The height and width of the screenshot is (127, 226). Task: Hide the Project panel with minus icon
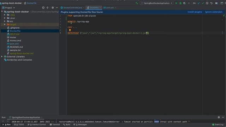pyautogui.click(x=57, y=8)
